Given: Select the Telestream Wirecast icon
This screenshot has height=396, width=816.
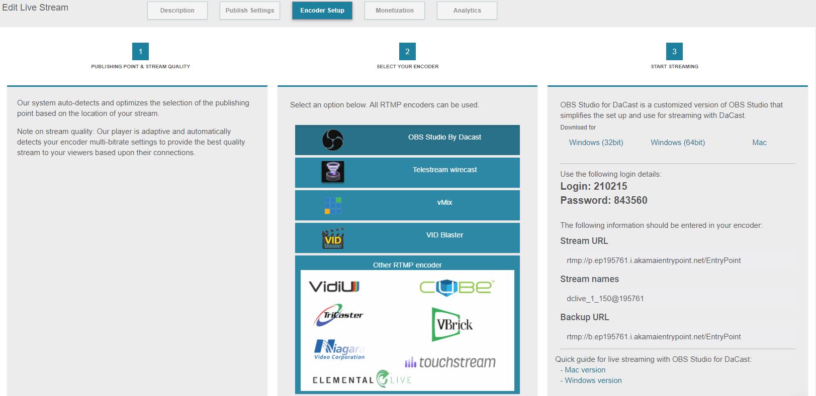Looking at the screenshot, I should pyautogui.click(x=332, y=172).
